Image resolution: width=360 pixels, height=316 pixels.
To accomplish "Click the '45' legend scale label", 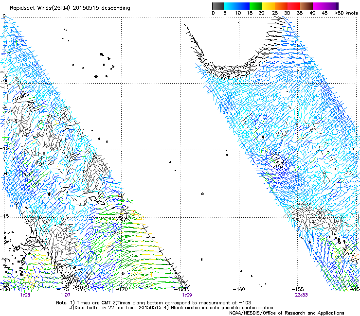I will (x=324, y=13).
